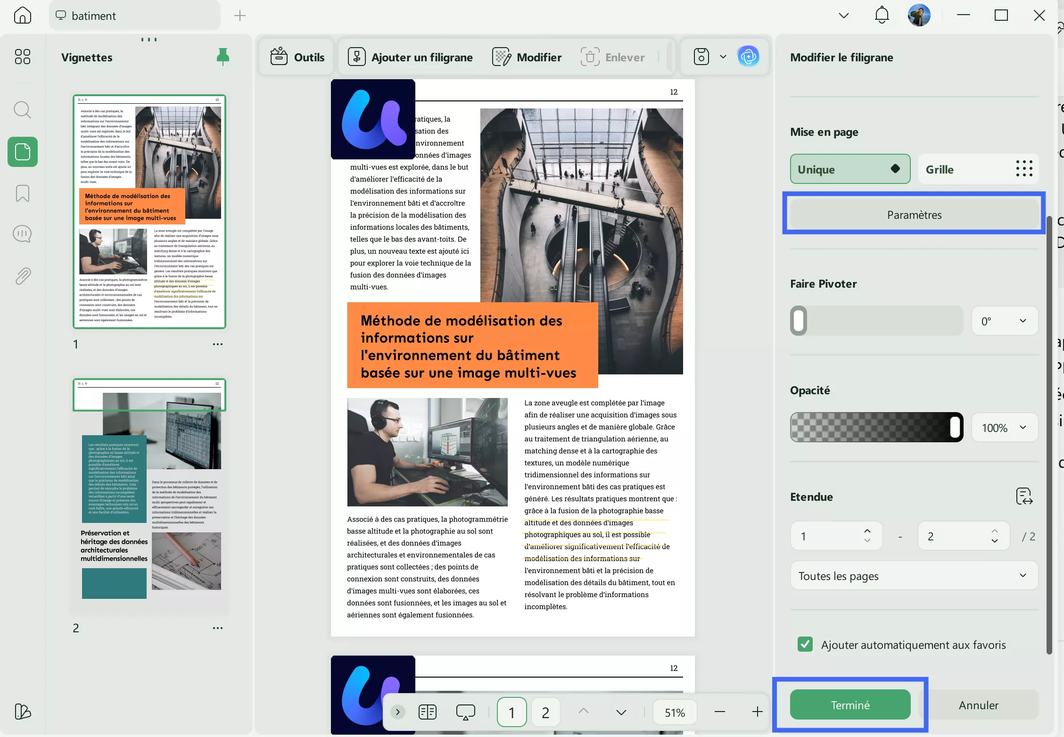Viewport: 1064px width, 737px height.
Task: Open options for thumbnail page 2
Action: (217, 628)
